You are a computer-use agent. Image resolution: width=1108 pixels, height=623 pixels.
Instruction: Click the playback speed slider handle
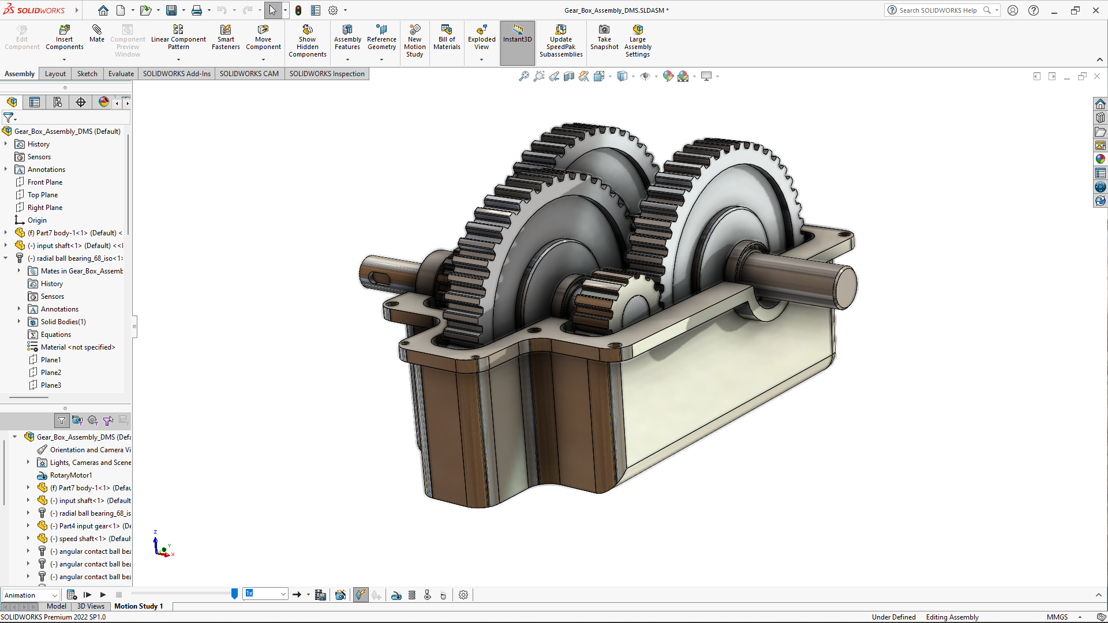click(234, 594)
